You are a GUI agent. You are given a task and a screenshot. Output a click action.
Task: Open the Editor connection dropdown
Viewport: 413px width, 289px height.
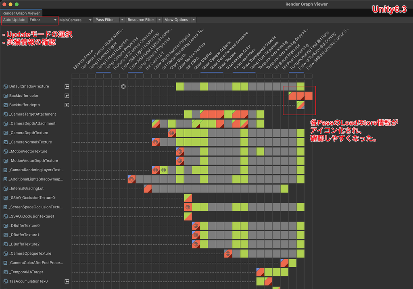pyautogui.click(x=43, y=20)
